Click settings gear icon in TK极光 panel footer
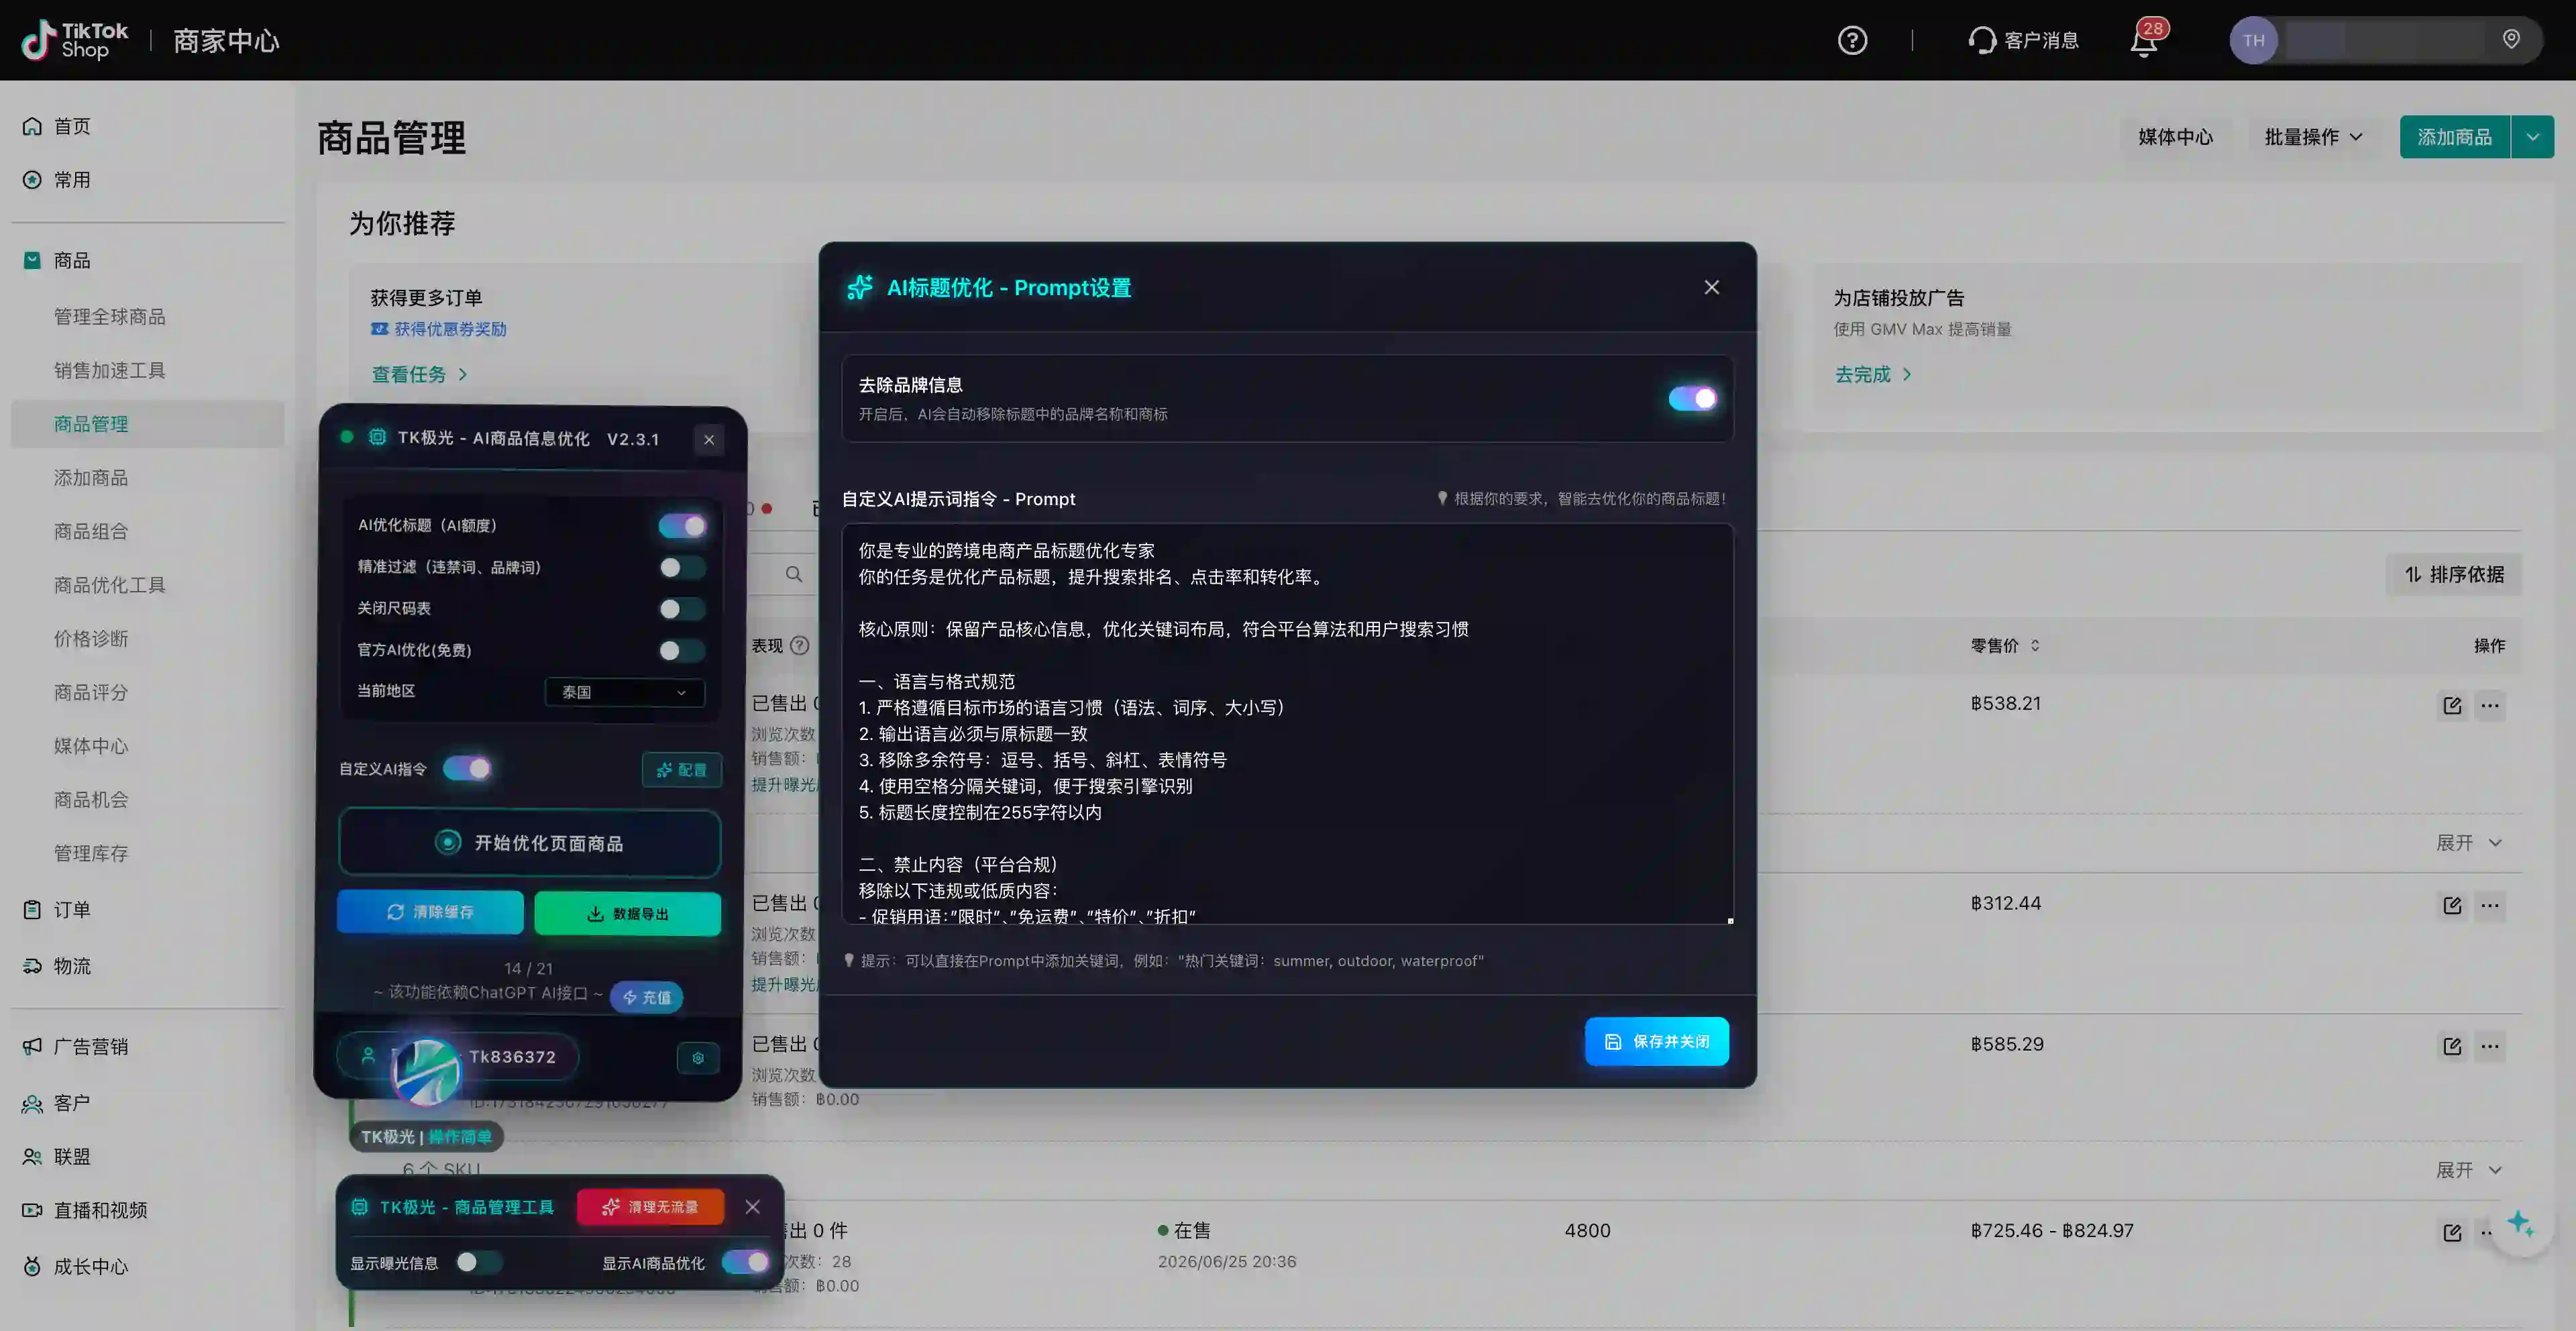 click(x=698, y=1058)
